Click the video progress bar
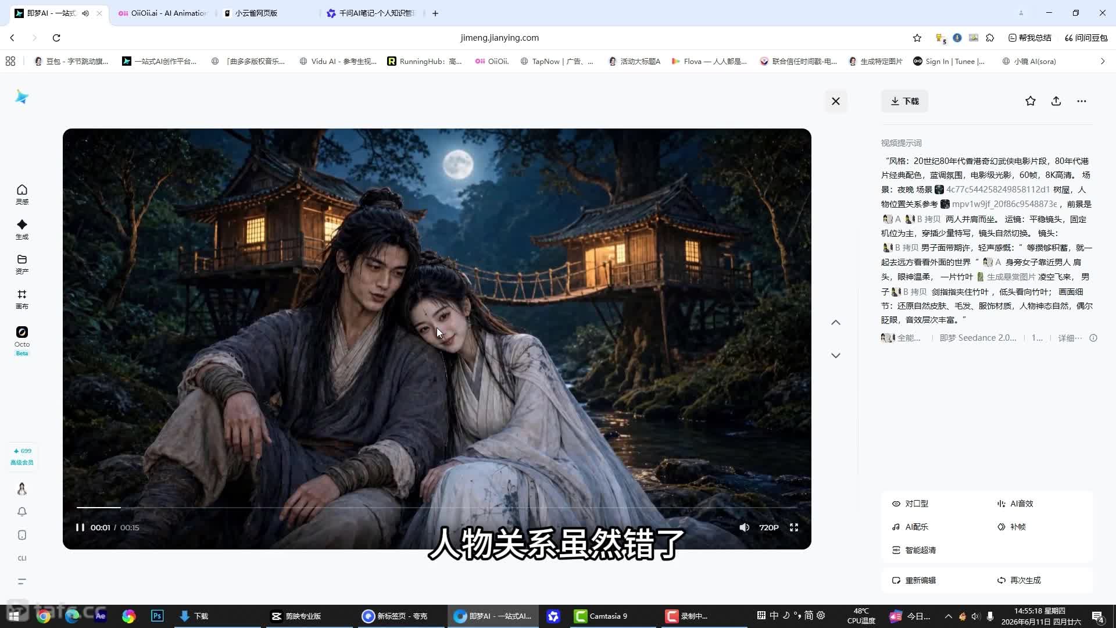 (x=437, y=508)
